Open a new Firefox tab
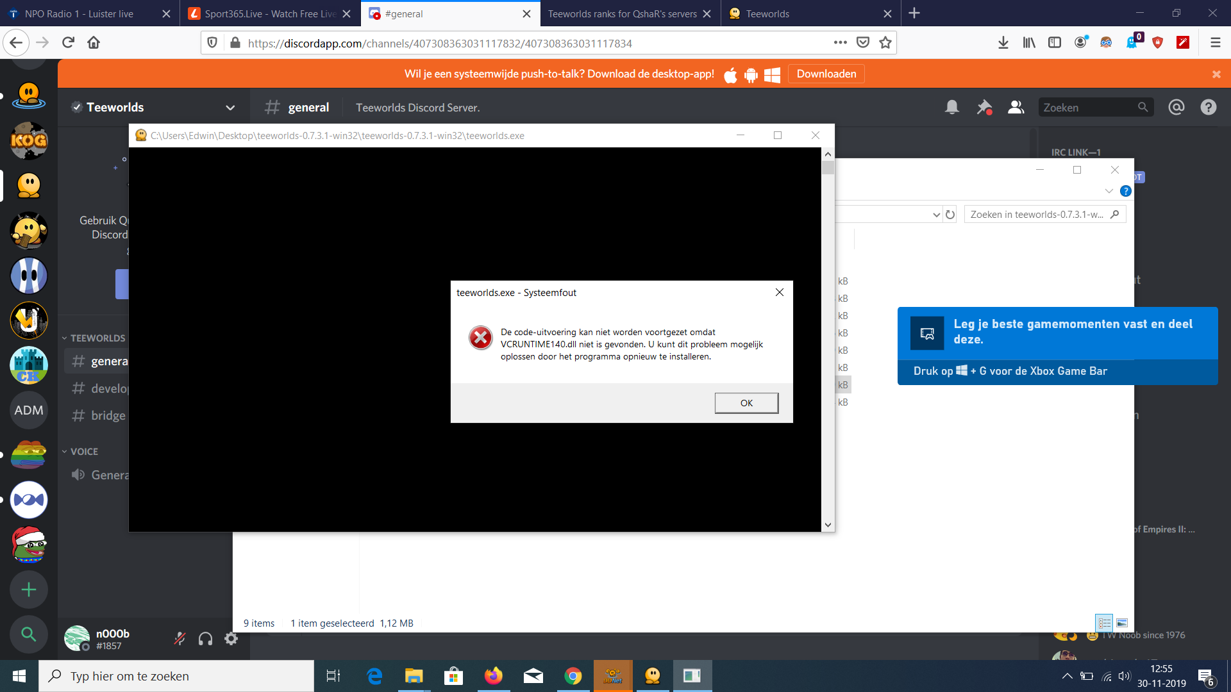Viewport: 1231px width, 692px height. (x=914, y=13)
